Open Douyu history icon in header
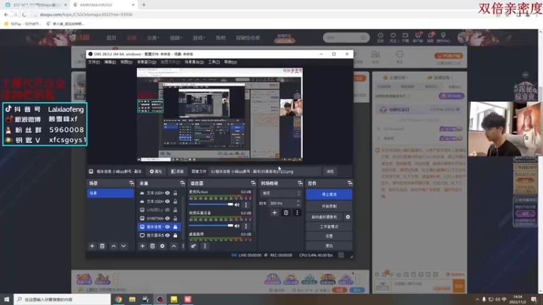The height and width of the screenshot is (305, 543). (x=380, y=37)
